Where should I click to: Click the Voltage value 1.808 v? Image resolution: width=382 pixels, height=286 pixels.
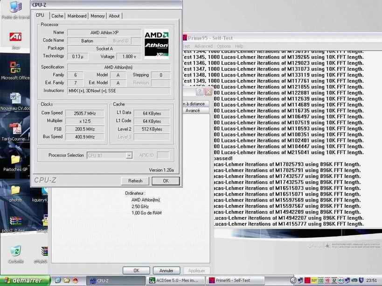point(129,56)
